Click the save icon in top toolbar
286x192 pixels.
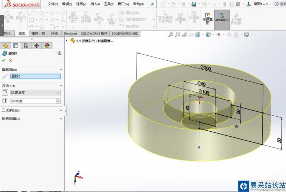[183, 4]
